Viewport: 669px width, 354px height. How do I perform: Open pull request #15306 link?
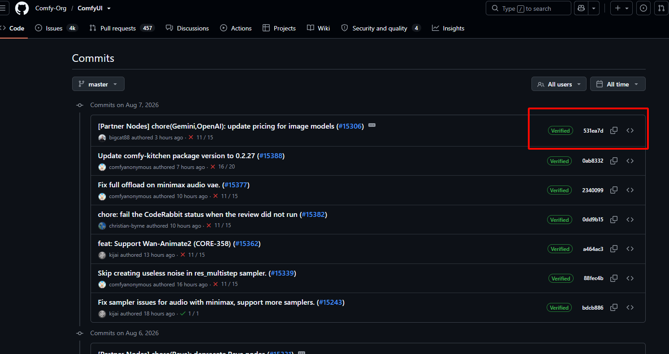[x=350, y=126]
